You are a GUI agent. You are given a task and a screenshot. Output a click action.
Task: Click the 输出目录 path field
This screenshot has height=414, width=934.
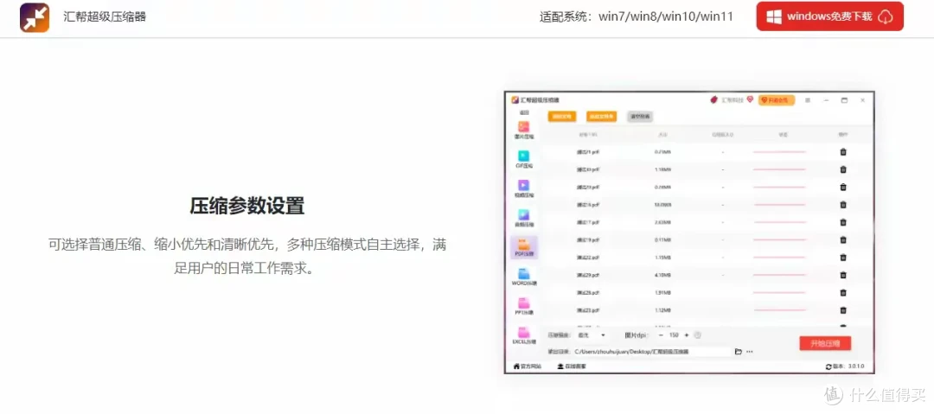point(652,352)
